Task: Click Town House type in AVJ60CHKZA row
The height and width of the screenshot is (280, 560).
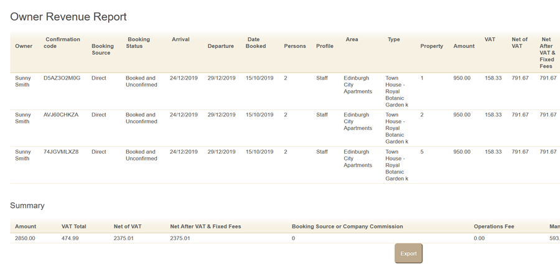Action: 397,128
